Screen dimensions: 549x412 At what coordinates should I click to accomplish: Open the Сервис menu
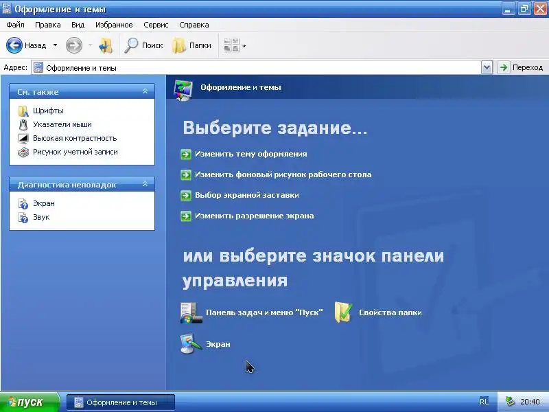point(156,25)
